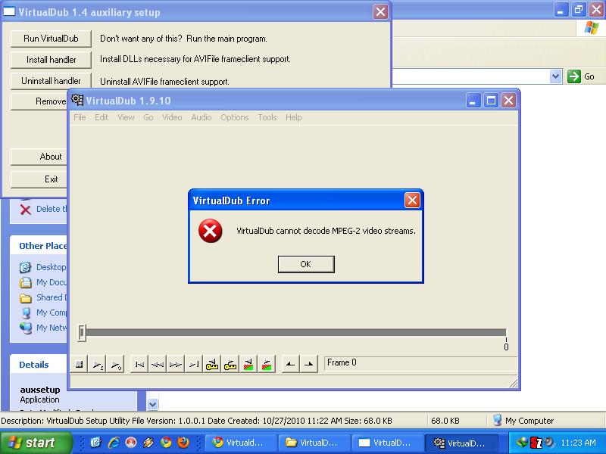Step forward one frame

(x=176, y=364)
